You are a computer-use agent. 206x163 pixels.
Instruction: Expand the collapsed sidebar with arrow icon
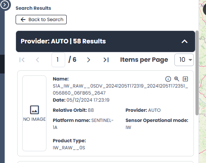coord(5,5)
